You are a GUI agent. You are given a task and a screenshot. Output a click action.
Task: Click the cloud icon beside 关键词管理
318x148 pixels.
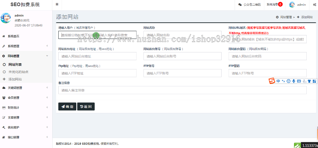point(4,88)
